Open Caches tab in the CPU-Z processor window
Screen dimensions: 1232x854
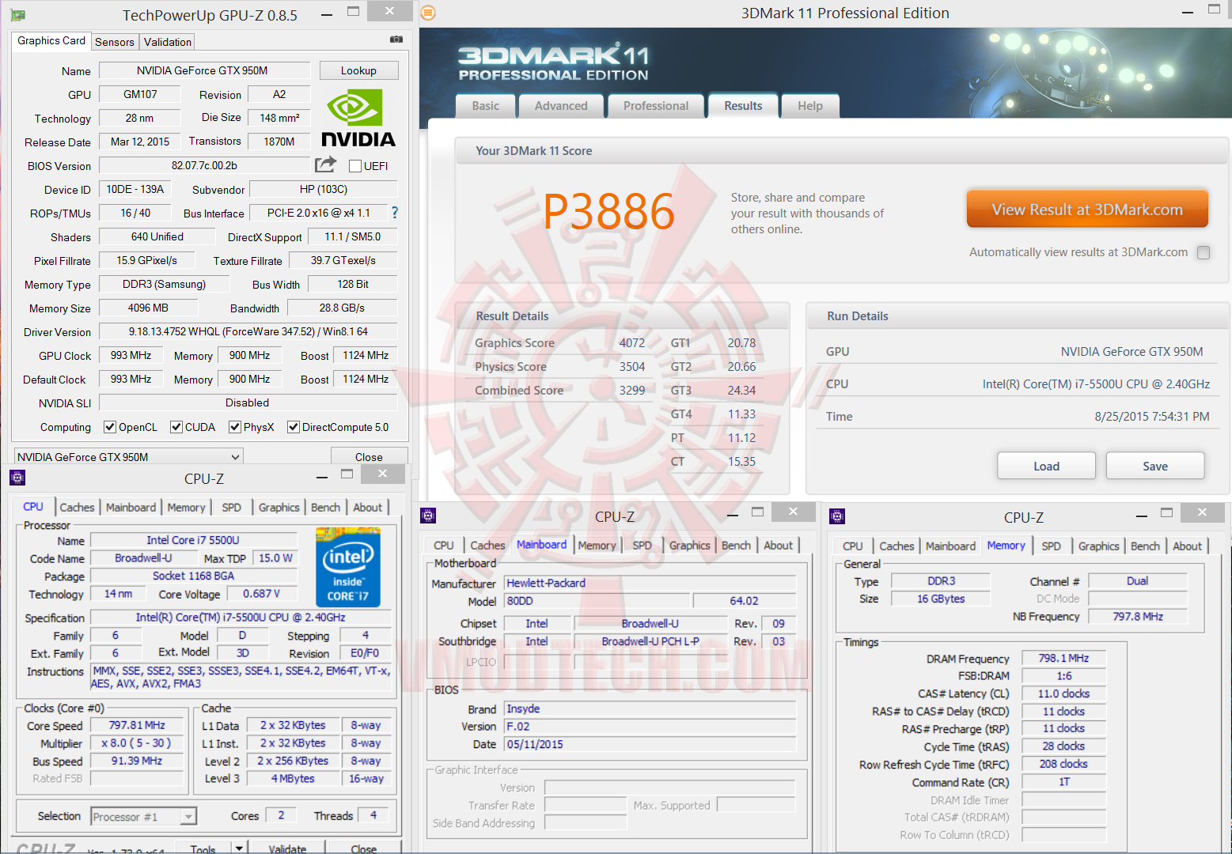pos(77,508)
